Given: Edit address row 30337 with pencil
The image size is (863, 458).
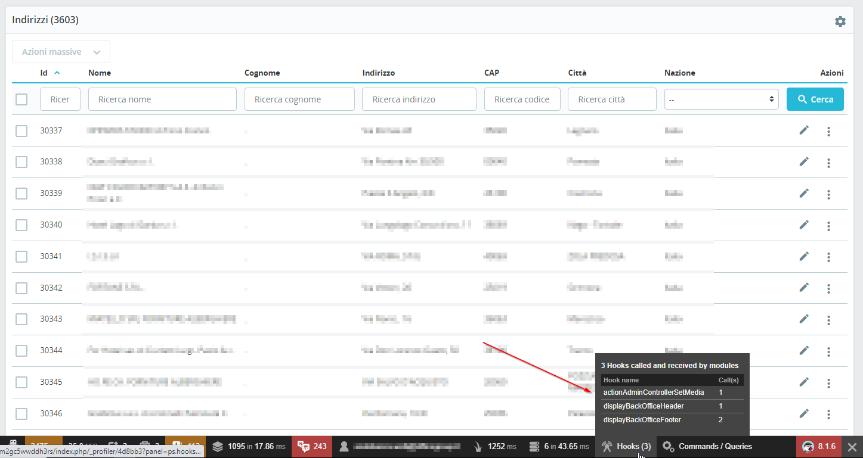Looking at the screenshot, I should (x=804, y=130).
